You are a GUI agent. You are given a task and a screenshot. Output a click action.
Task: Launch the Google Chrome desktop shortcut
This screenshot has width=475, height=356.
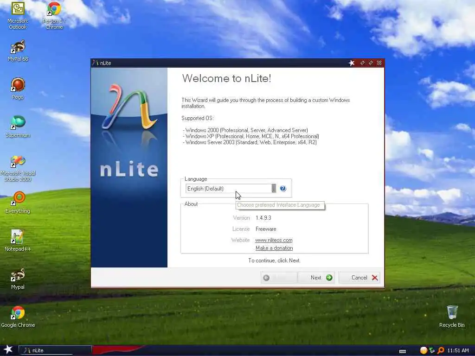tap(18, 317)
